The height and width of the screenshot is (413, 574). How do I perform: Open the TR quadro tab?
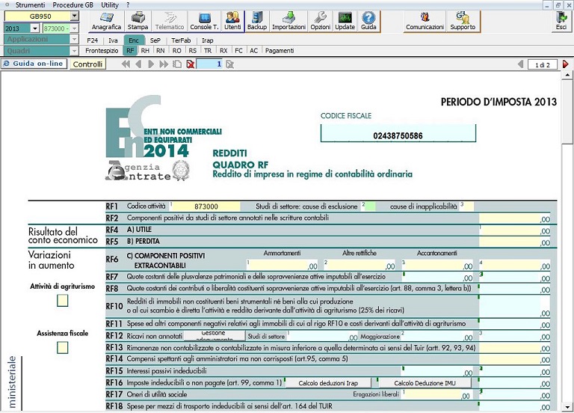(208, 51)
